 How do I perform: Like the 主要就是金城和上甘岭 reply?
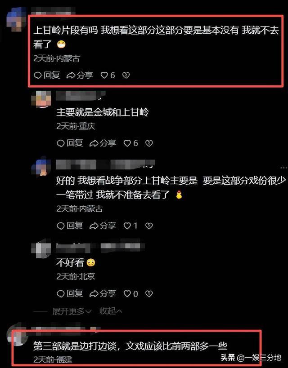131,143
